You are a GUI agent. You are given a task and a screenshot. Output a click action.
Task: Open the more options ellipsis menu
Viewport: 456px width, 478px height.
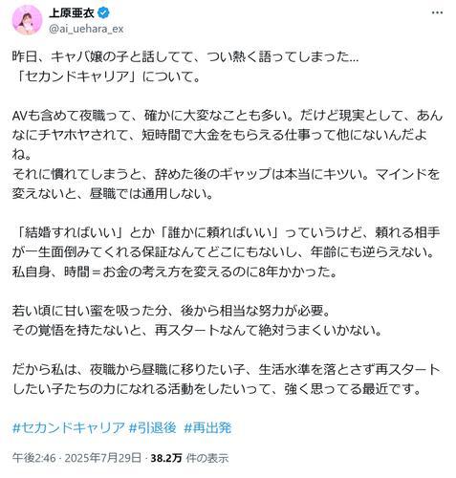tap(437, 12)
